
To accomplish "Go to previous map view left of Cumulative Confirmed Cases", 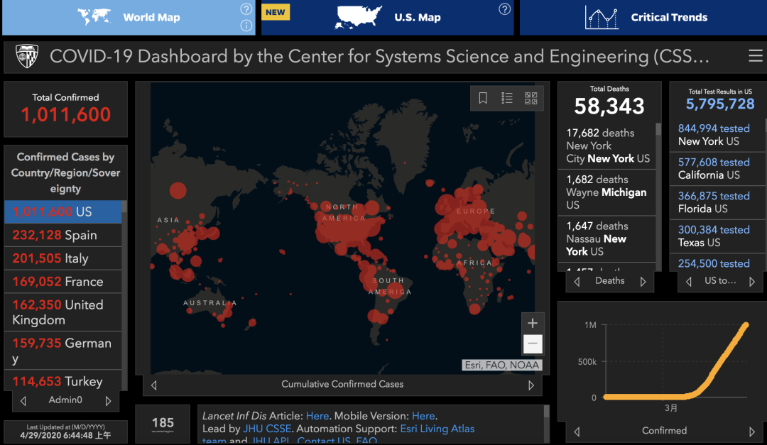I will point(154,385).
